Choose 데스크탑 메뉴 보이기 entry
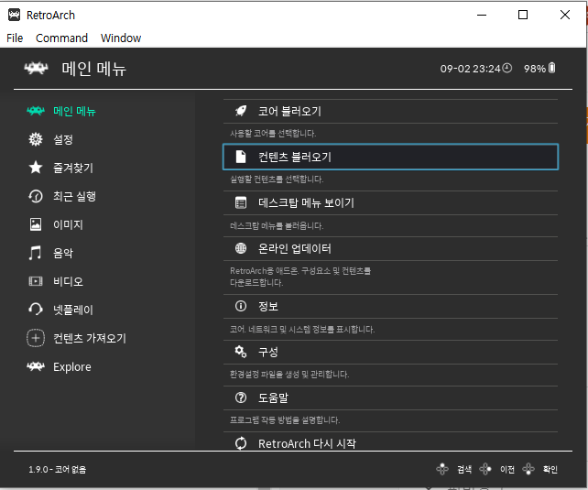Image resolution: width=588 pixels, height=490 pixels. coord(390,202)
